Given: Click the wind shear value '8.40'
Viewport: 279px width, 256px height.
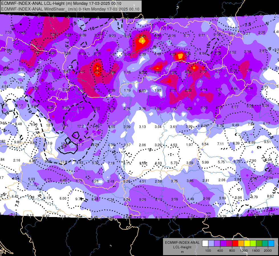Looking at the screenshot, I should 82,72.
